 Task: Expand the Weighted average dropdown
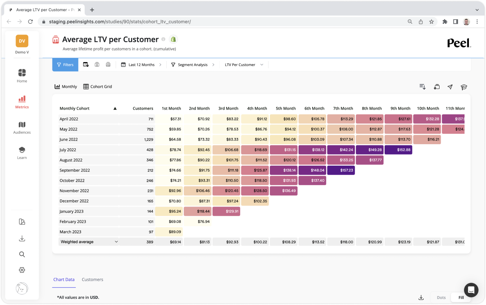pos(89,242)
